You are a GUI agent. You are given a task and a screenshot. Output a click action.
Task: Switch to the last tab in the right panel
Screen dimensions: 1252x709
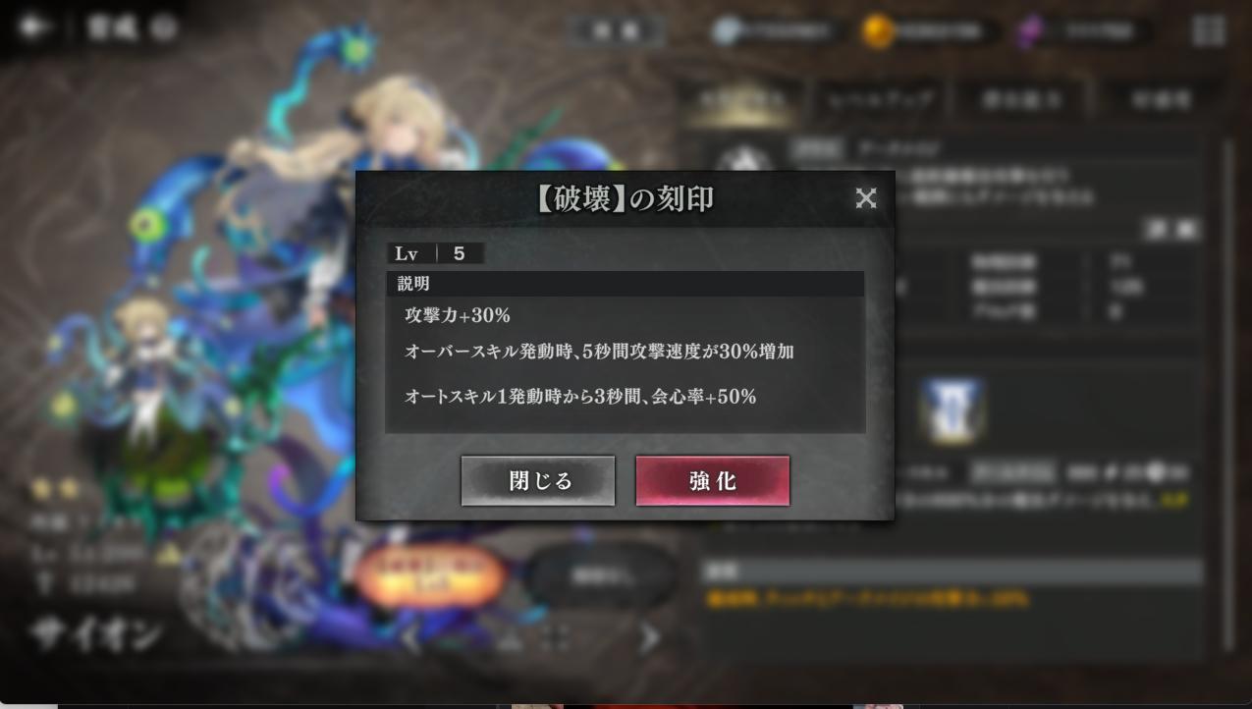coord(1161,98)
